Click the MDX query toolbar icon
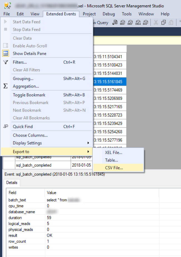 [x=123, y=22]
